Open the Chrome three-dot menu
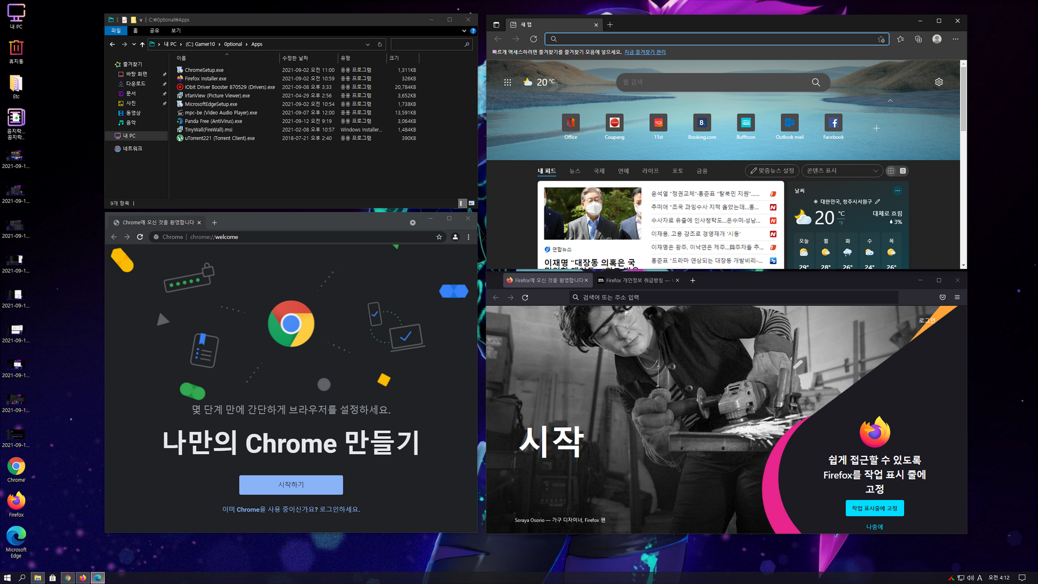 (x=469, y=237)
